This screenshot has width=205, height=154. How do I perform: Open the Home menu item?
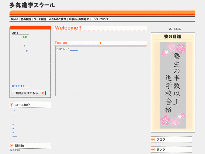coord(14,19)
